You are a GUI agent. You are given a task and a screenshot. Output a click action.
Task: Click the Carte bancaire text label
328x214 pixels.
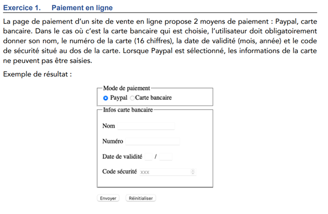(153, 98)
